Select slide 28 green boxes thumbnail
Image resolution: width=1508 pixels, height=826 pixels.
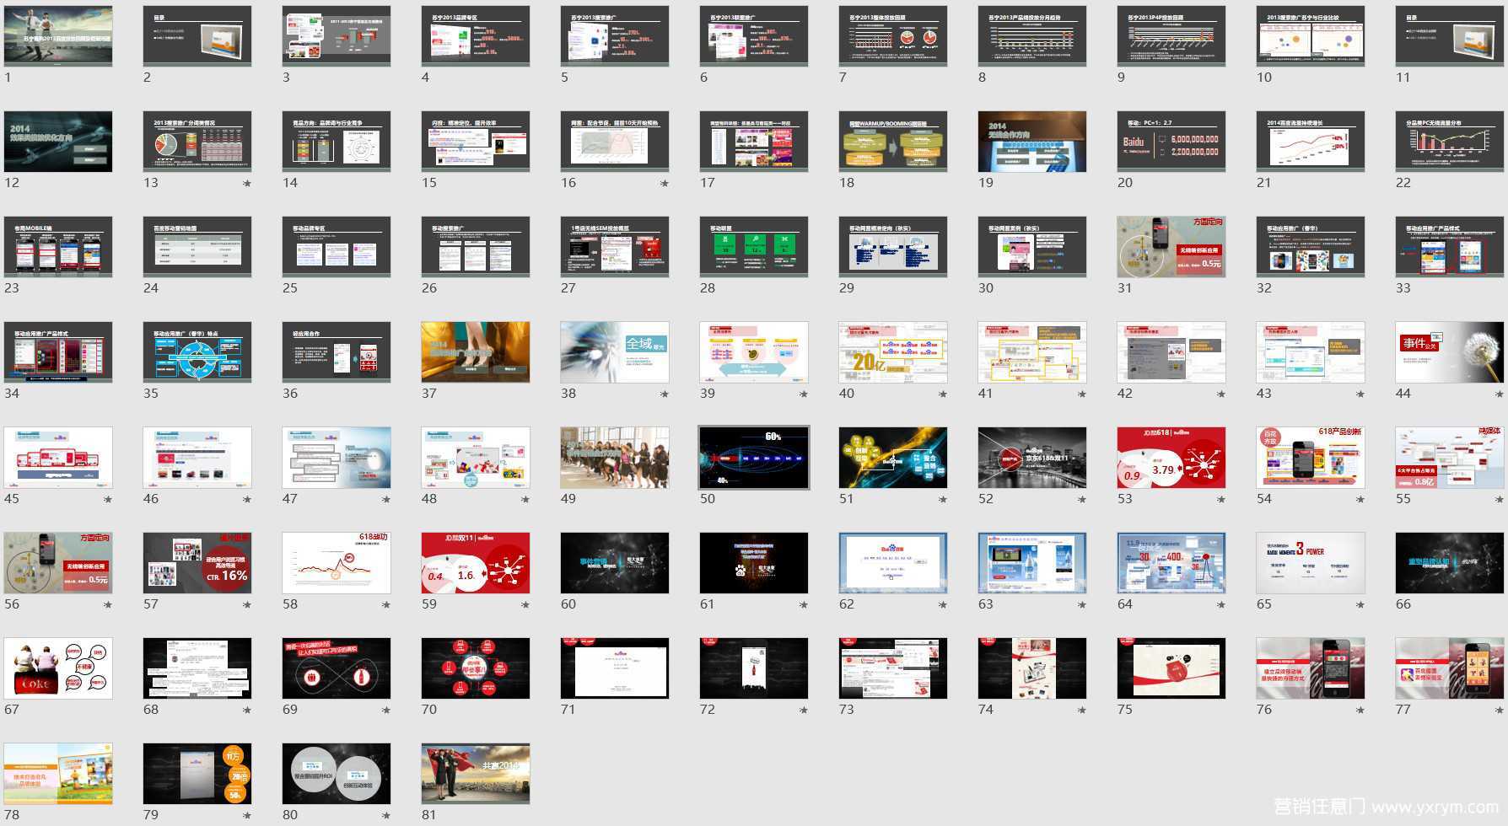pyautogui.click(x=754, y=247)
